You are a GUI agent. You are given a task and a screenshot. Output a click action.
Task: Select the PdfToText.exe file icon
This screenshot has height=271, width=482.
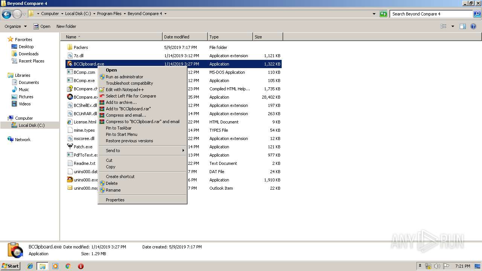coord(70,155)
